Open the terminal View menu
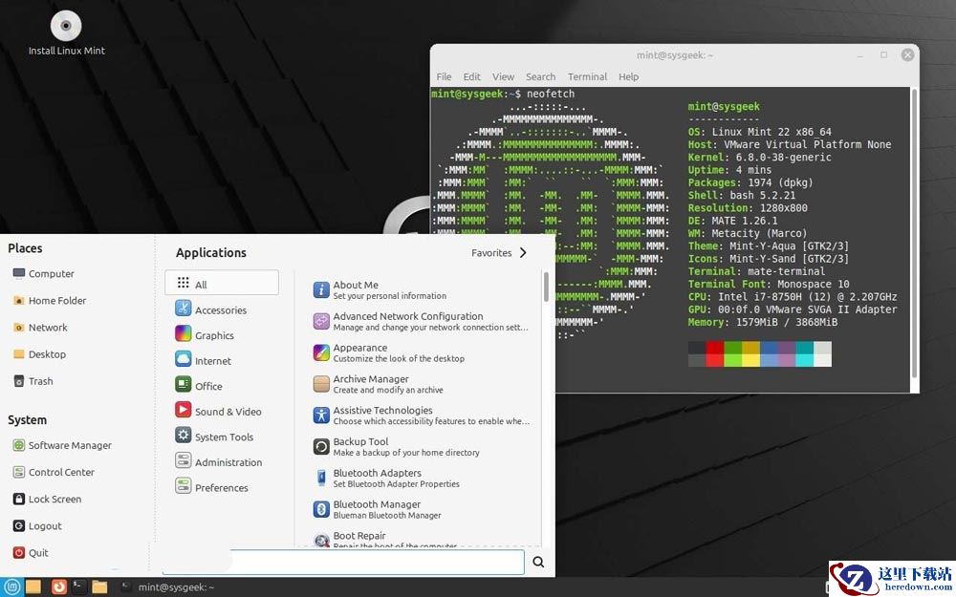 click(x=503, y=76)
